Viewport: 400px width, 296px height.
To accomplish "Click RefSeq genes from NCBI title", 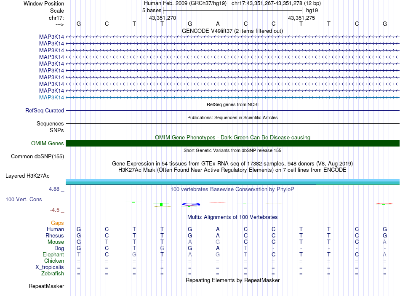I will (232, 104).
